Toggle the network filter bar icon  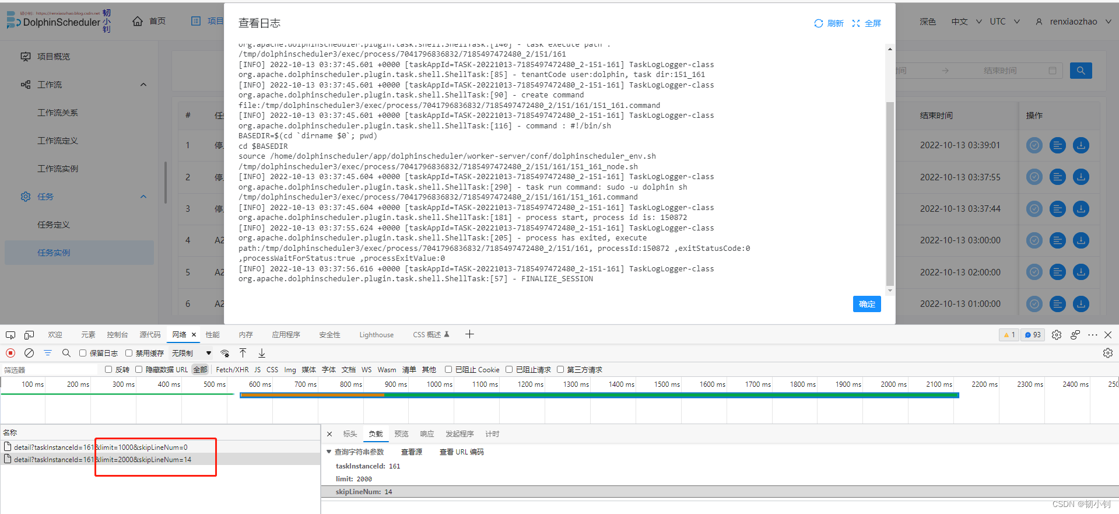48,353
